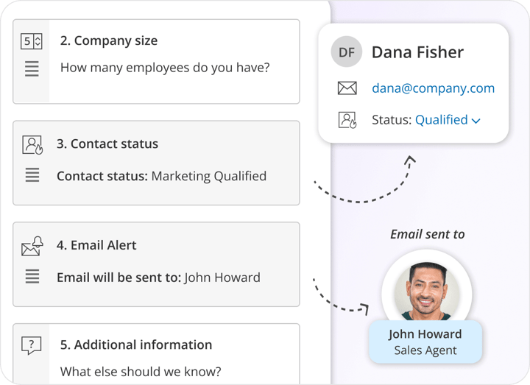Click the Marketing Qualified status value
The width and height of the screenshot is (530, 385).
(208, 177)
